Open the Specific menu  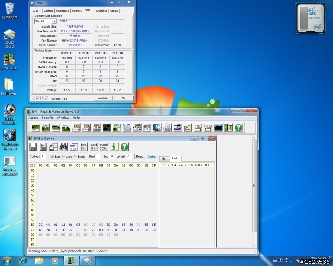click(x=47, y=118)
